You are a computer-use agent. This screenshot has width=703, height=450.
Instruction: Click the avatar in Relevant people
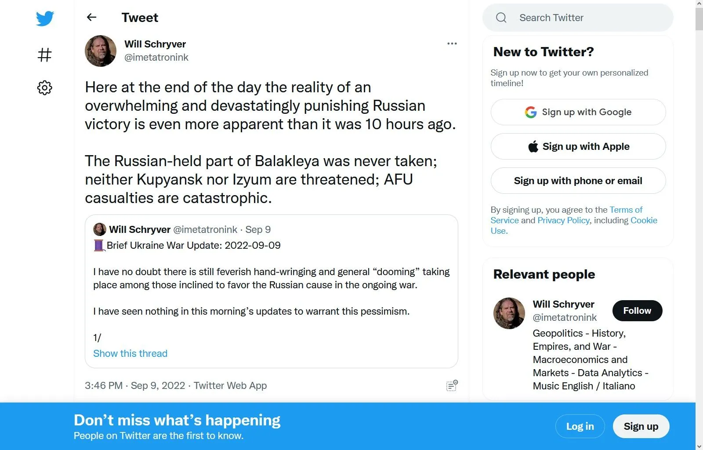[x=509, y=313]
